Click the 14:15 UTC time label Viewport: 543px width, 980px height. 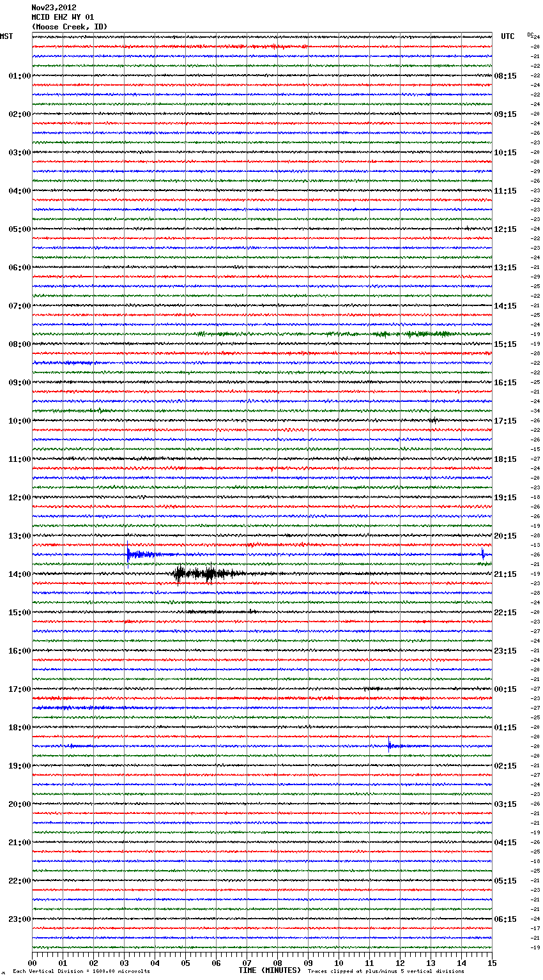(505, 306)
